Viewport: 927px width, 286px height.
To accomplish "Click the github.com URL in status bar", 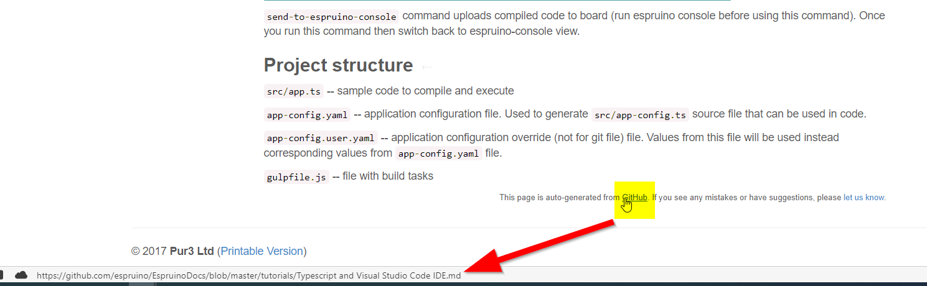I will pyautogui.click(x=248, y=275).
